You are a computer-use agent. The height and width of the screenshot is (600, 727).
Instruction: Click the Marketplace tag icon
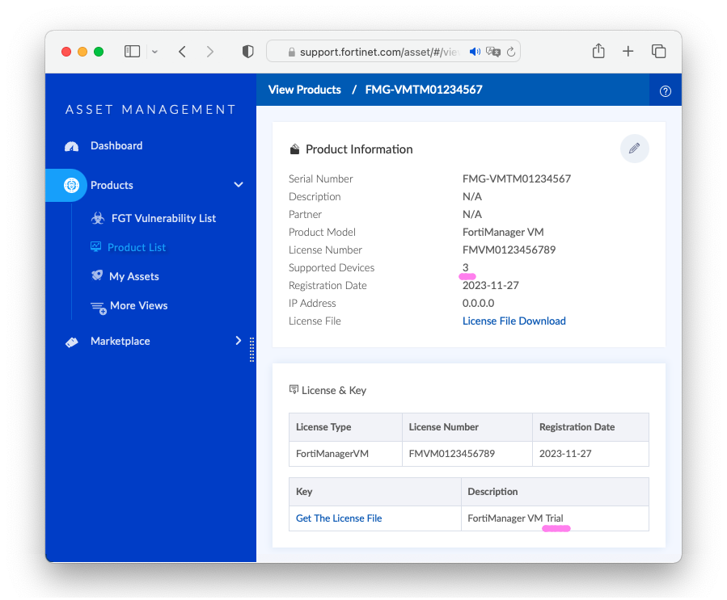[x=72, y=342]
